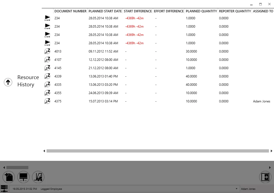Click the table's horizontal scrollbar right arrow

tap(271, 151)
